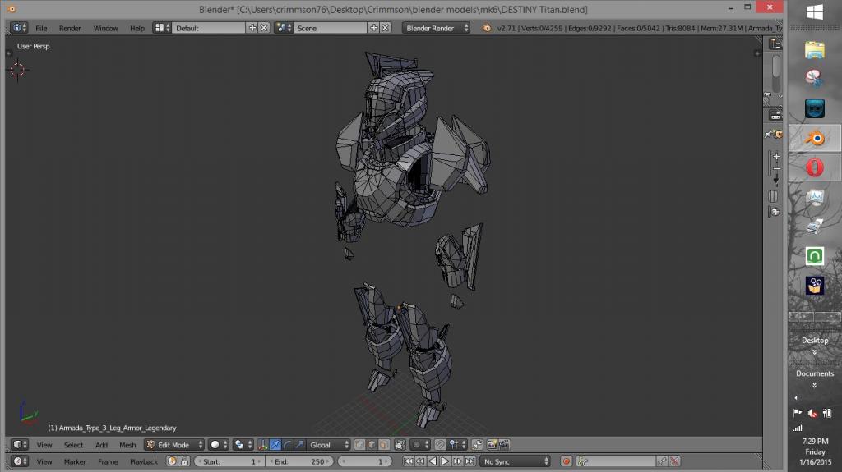Click the active keying set field
Image resolution: width=842 pixels, height=472 pixels.
(616, 461)
